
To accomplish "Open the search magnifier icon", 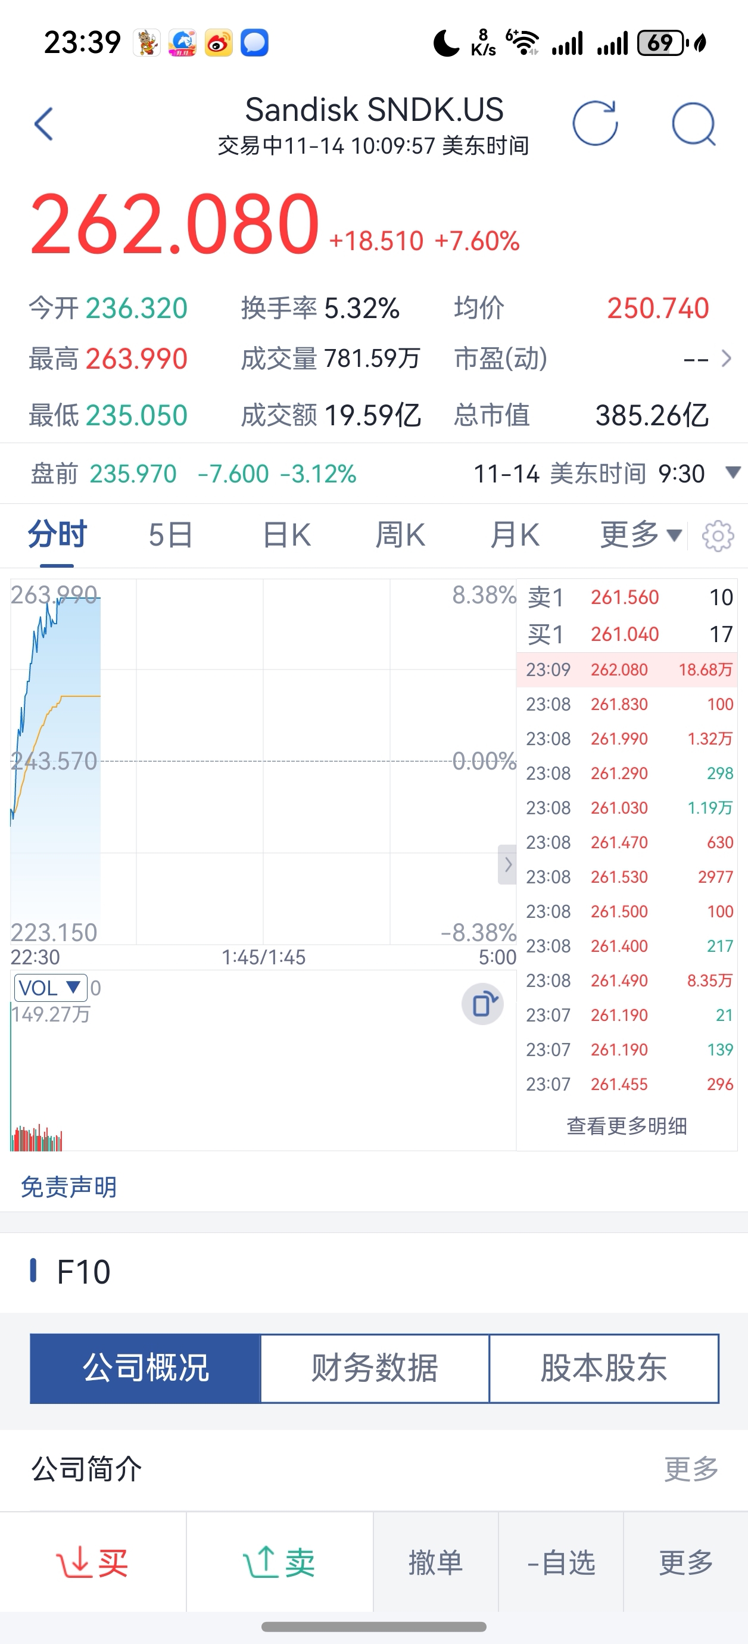I will (x=694, y=124).
